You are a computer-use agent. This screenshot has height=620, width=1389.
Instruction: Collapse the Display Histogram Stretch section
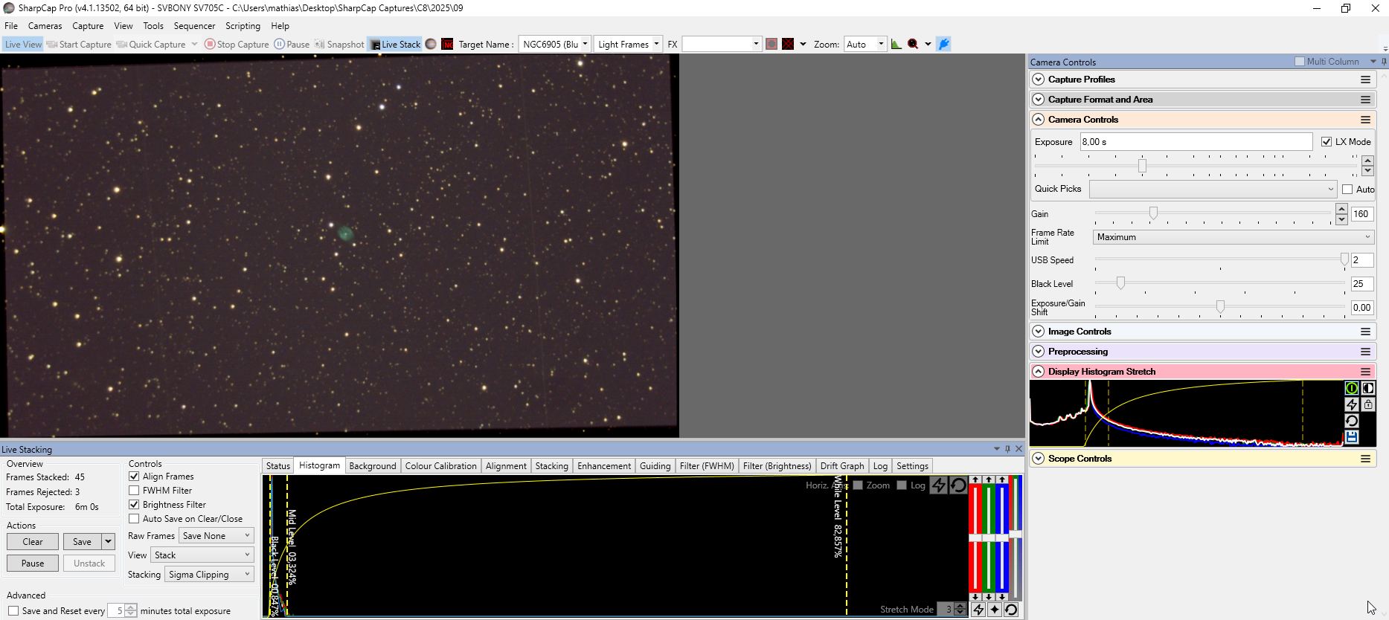1039,372
